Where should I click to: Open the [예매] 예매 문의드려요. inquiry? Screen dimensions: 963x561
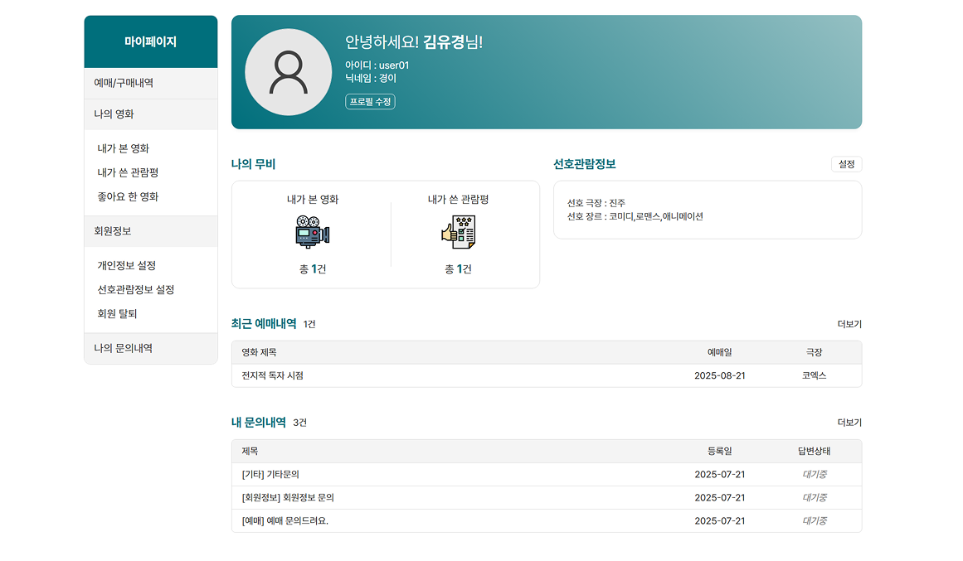[x=286, y=521]
